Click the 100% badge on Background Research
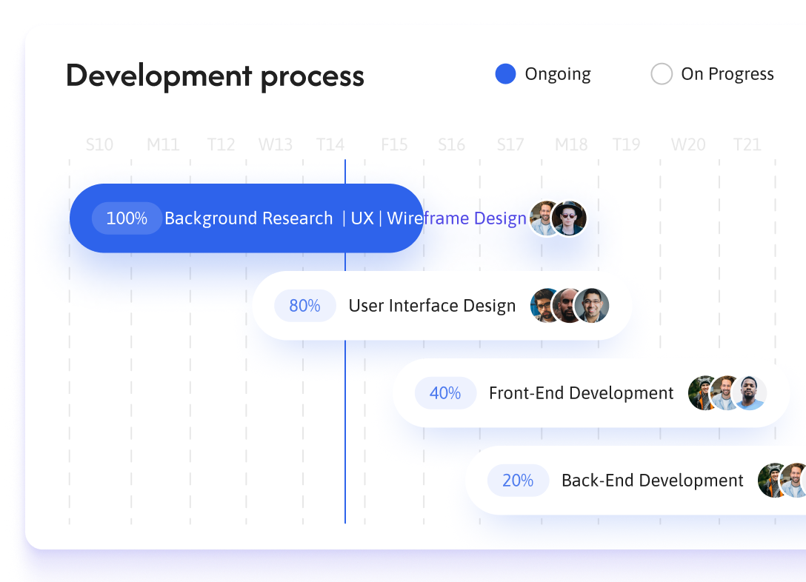Image resolution: width=806 pixels, height=582 pixels. click(127, 218)
